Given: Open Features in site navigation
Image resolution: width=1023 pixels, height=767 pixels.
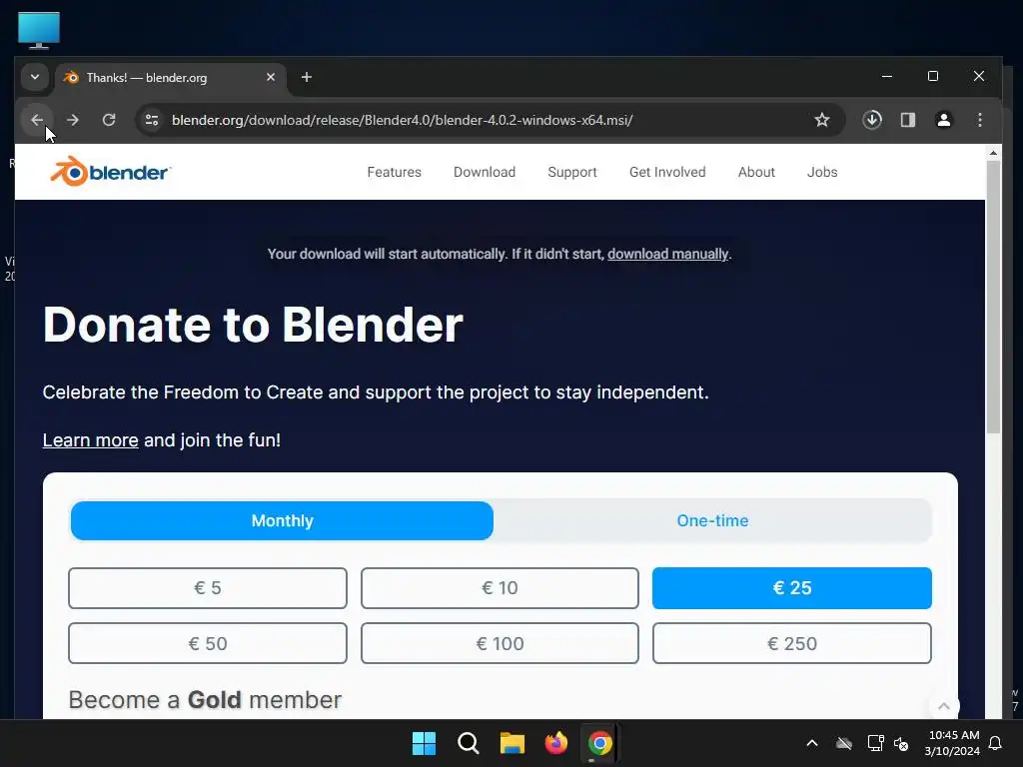Looking at the screenshot, I should (394, 172).
